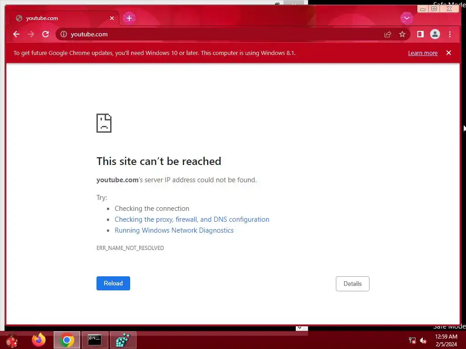This screenshot has height=349, width=466.
Task: Select the youtube.com tab
Action: point(65,18)
